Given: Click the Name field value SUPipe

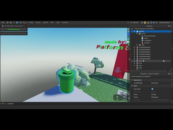Looking at the screenshot, I should pos(161,95).
